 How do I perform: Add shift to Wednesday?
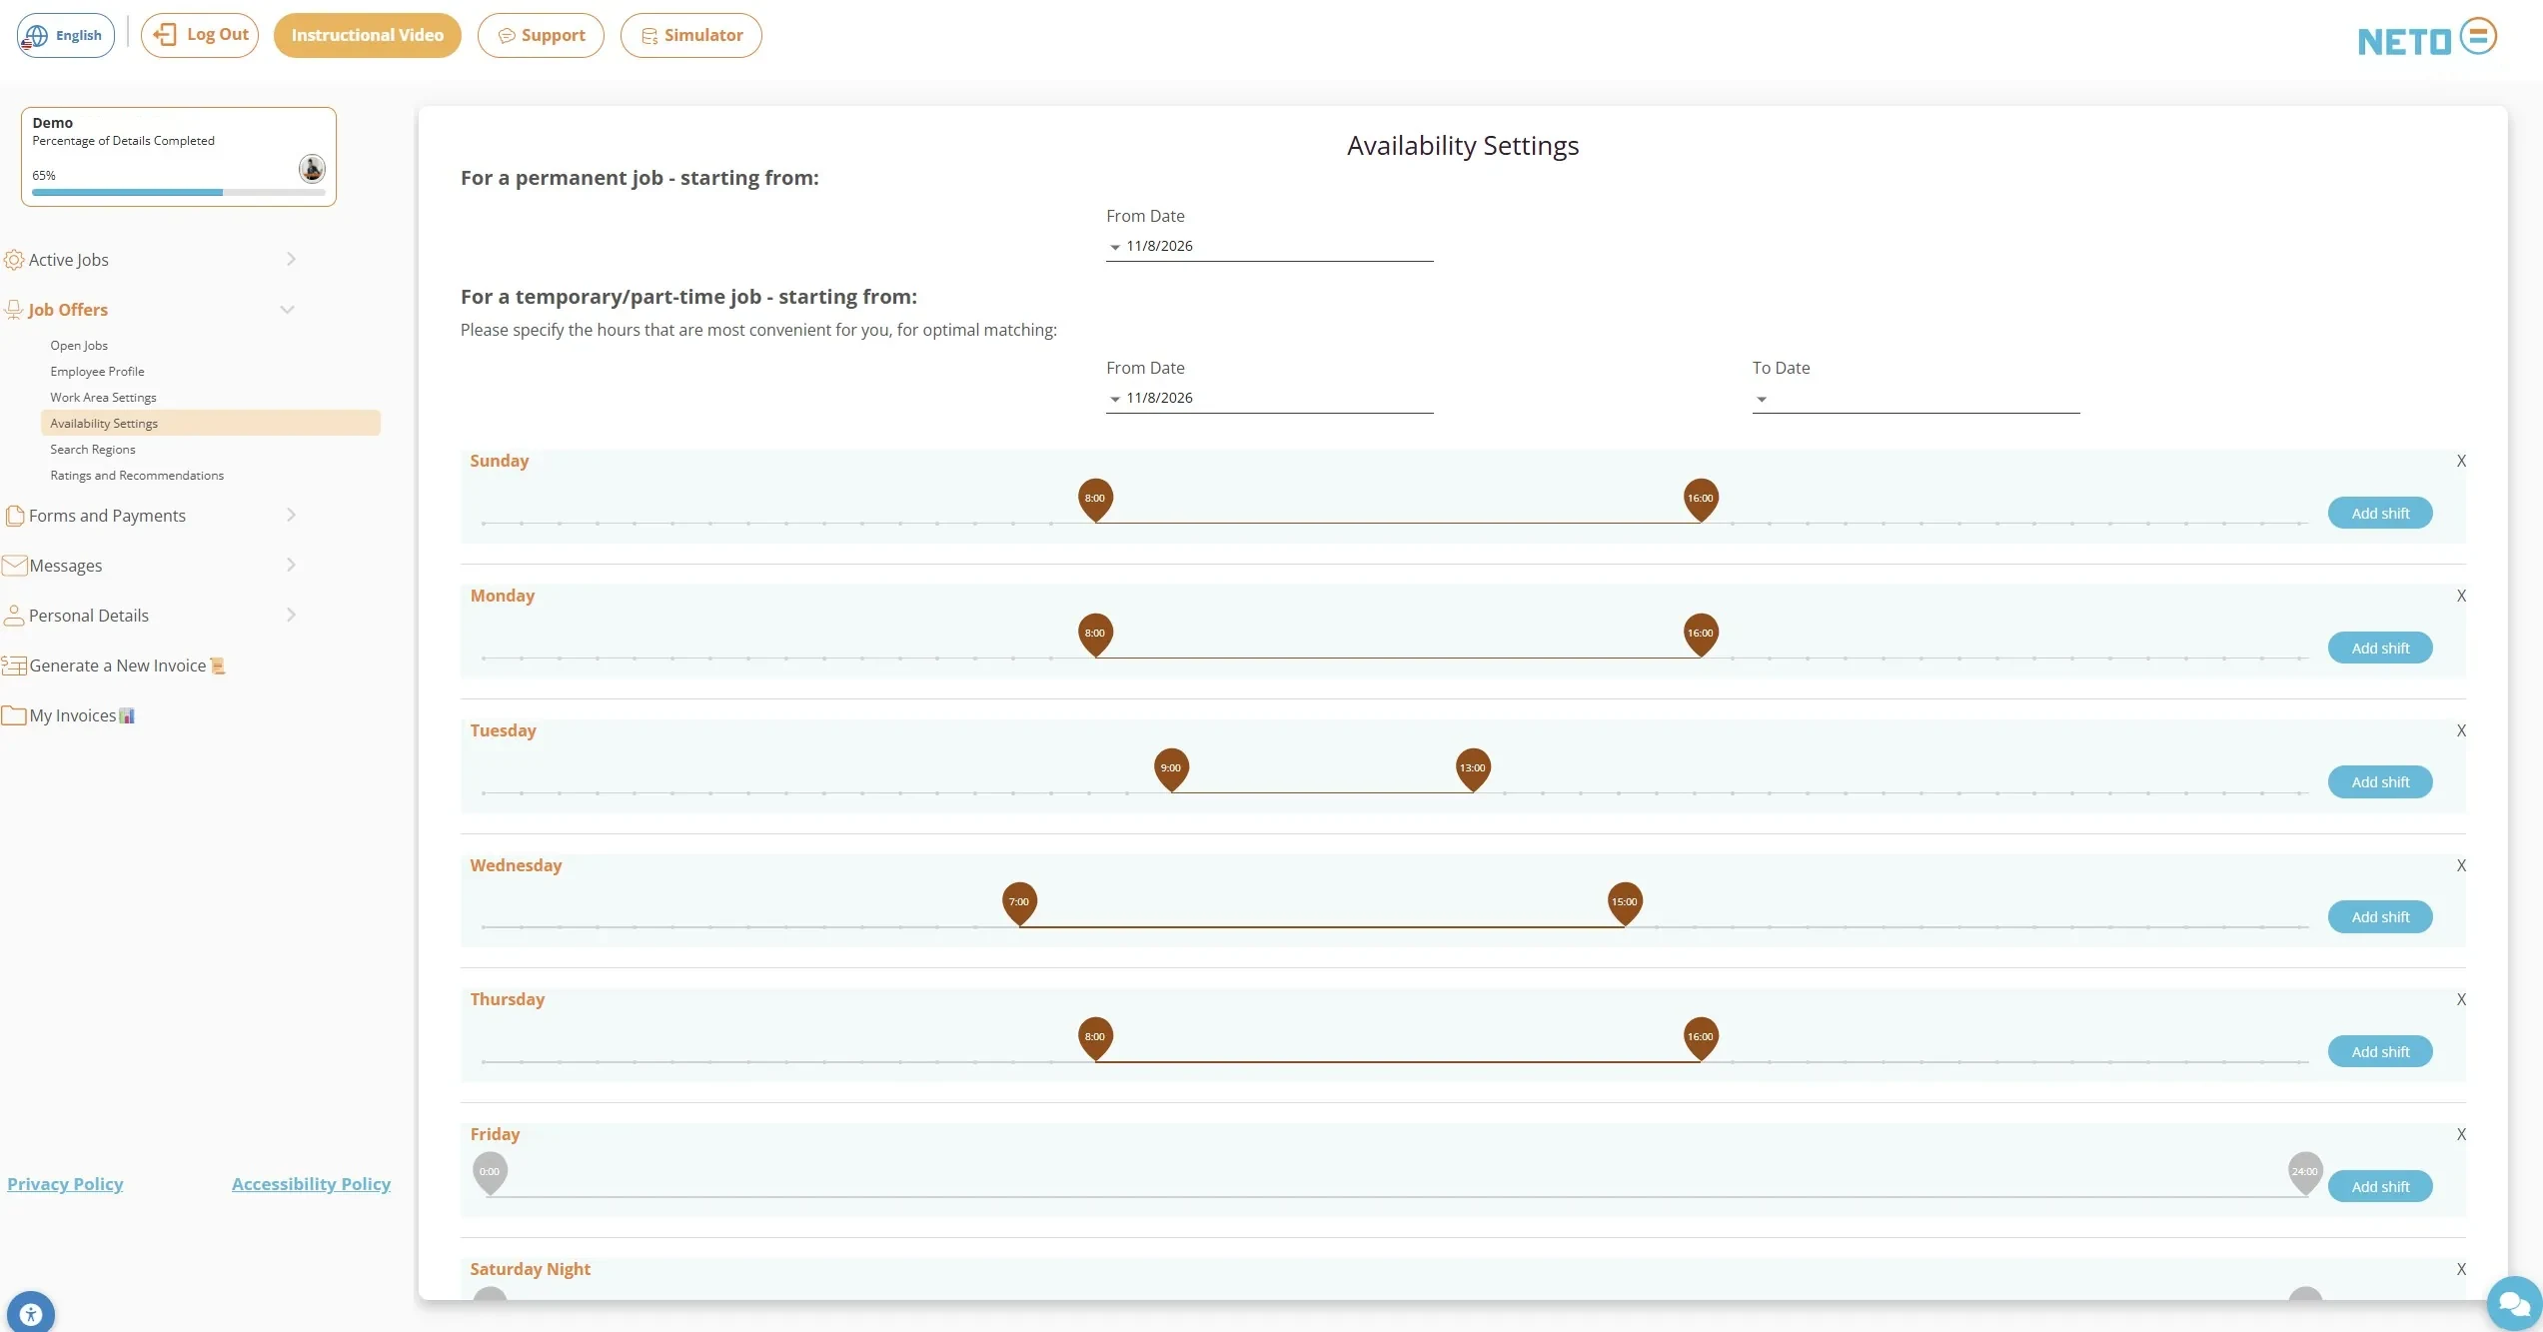click(x=2380, y=916)
